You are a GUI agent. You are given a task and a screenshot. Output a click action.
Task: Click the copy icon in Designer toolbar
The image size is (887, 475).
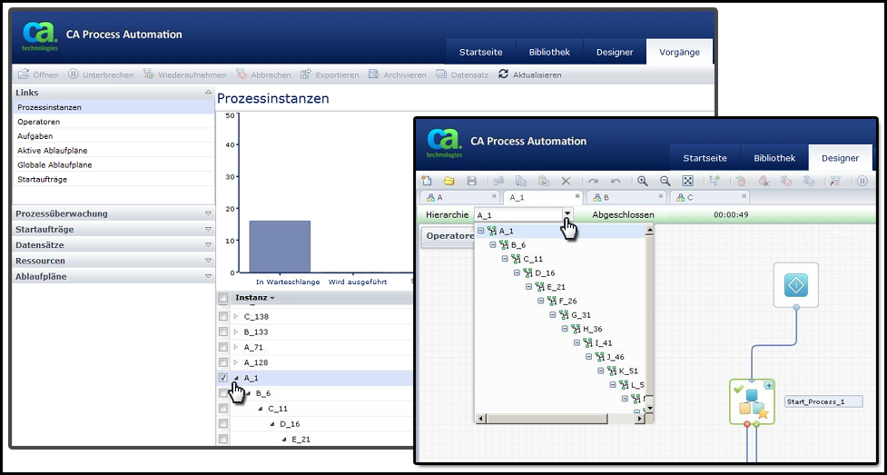[521, 181]
